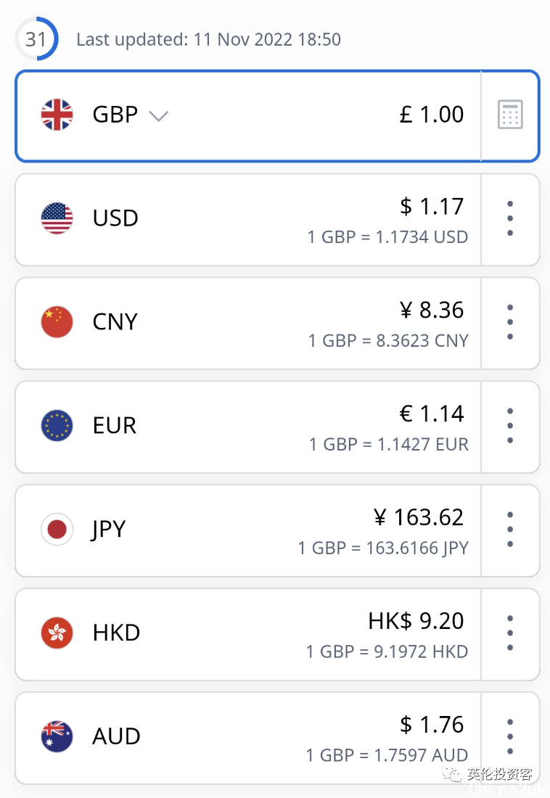The width and height of the screenshot is (550, 798).
Task: Expand the GBP currency dropdown chevron
Action: tap(158, 116)
